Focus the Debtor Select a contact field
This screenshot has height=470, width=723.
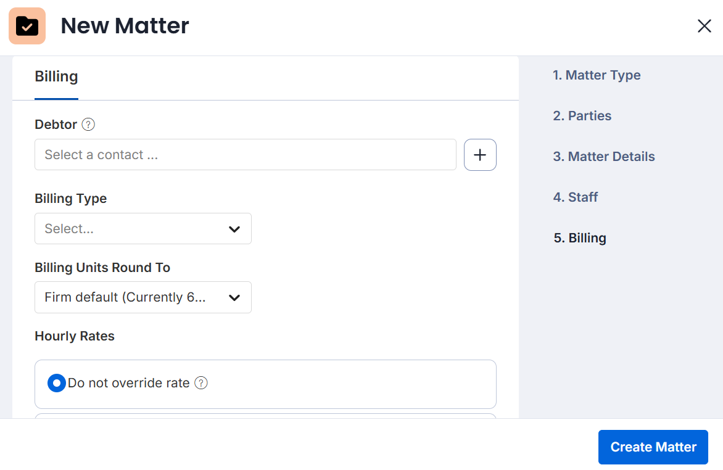point(245,155)
